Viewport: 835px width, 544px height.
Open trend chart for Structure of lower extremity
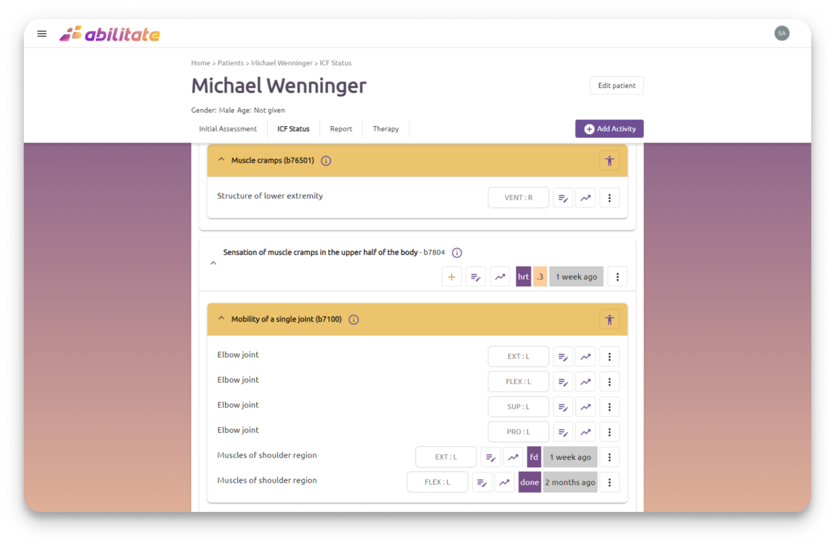point(585,198)
